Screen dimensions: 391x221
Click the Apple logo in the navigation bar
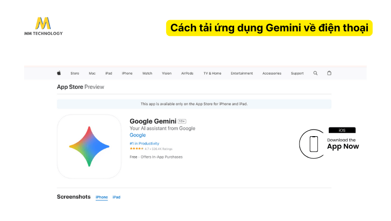(x=59, y=73)
